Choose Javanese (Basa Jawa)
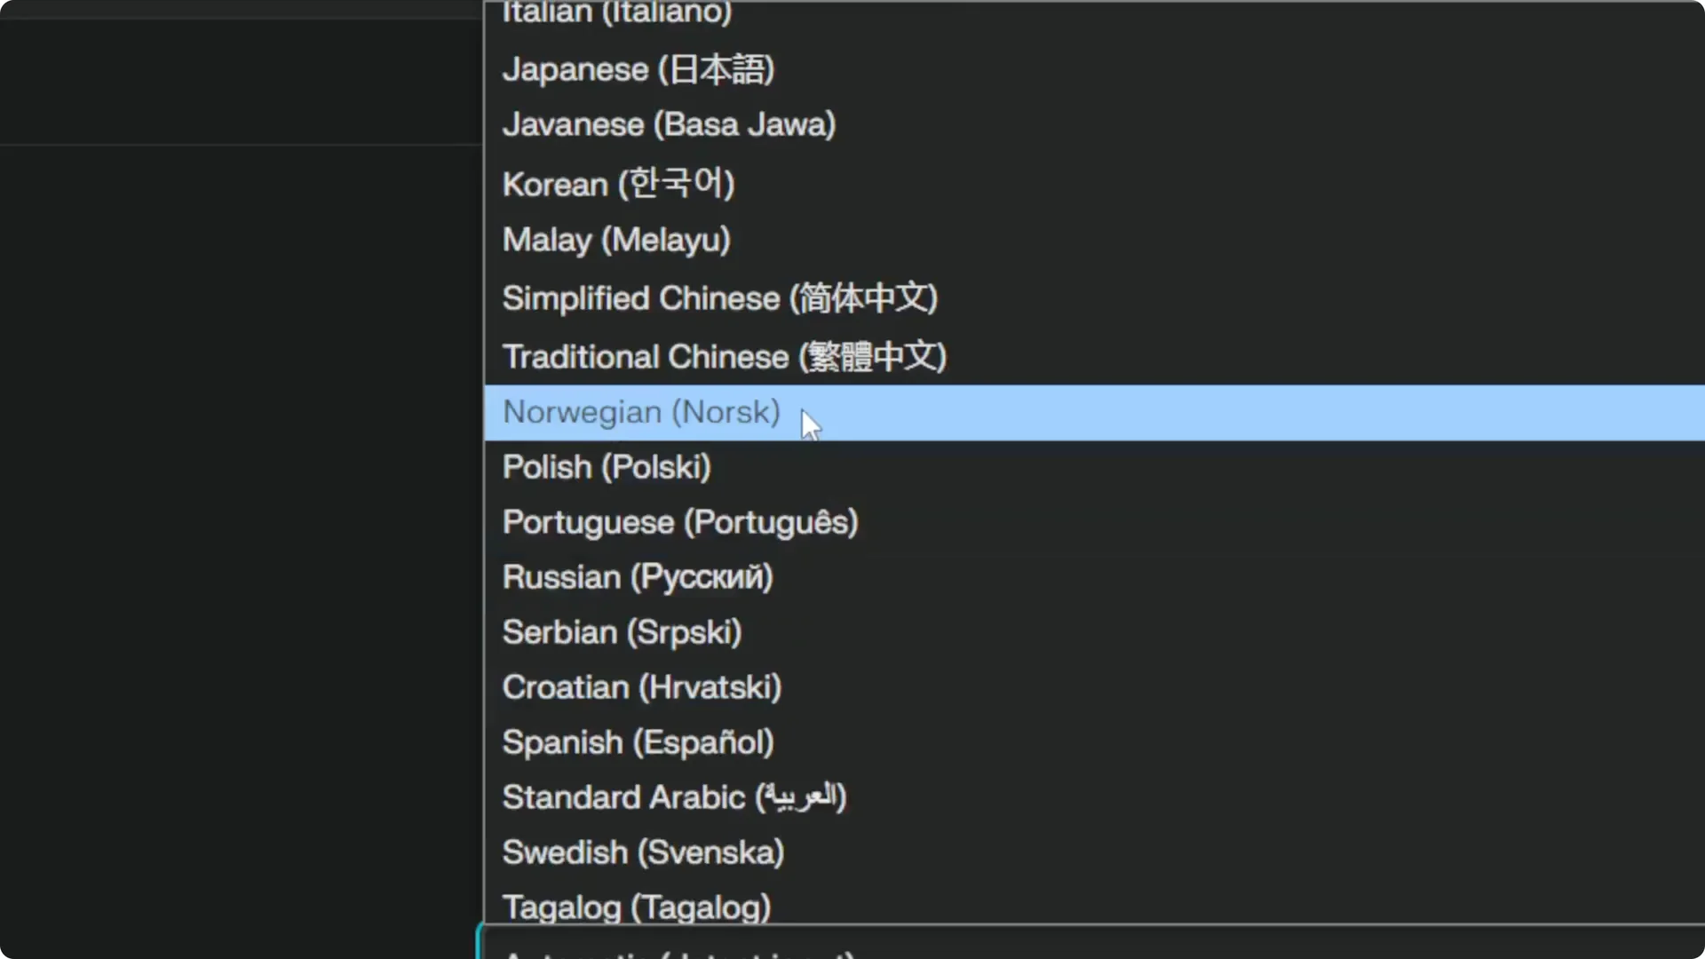 tap(669, 124)
